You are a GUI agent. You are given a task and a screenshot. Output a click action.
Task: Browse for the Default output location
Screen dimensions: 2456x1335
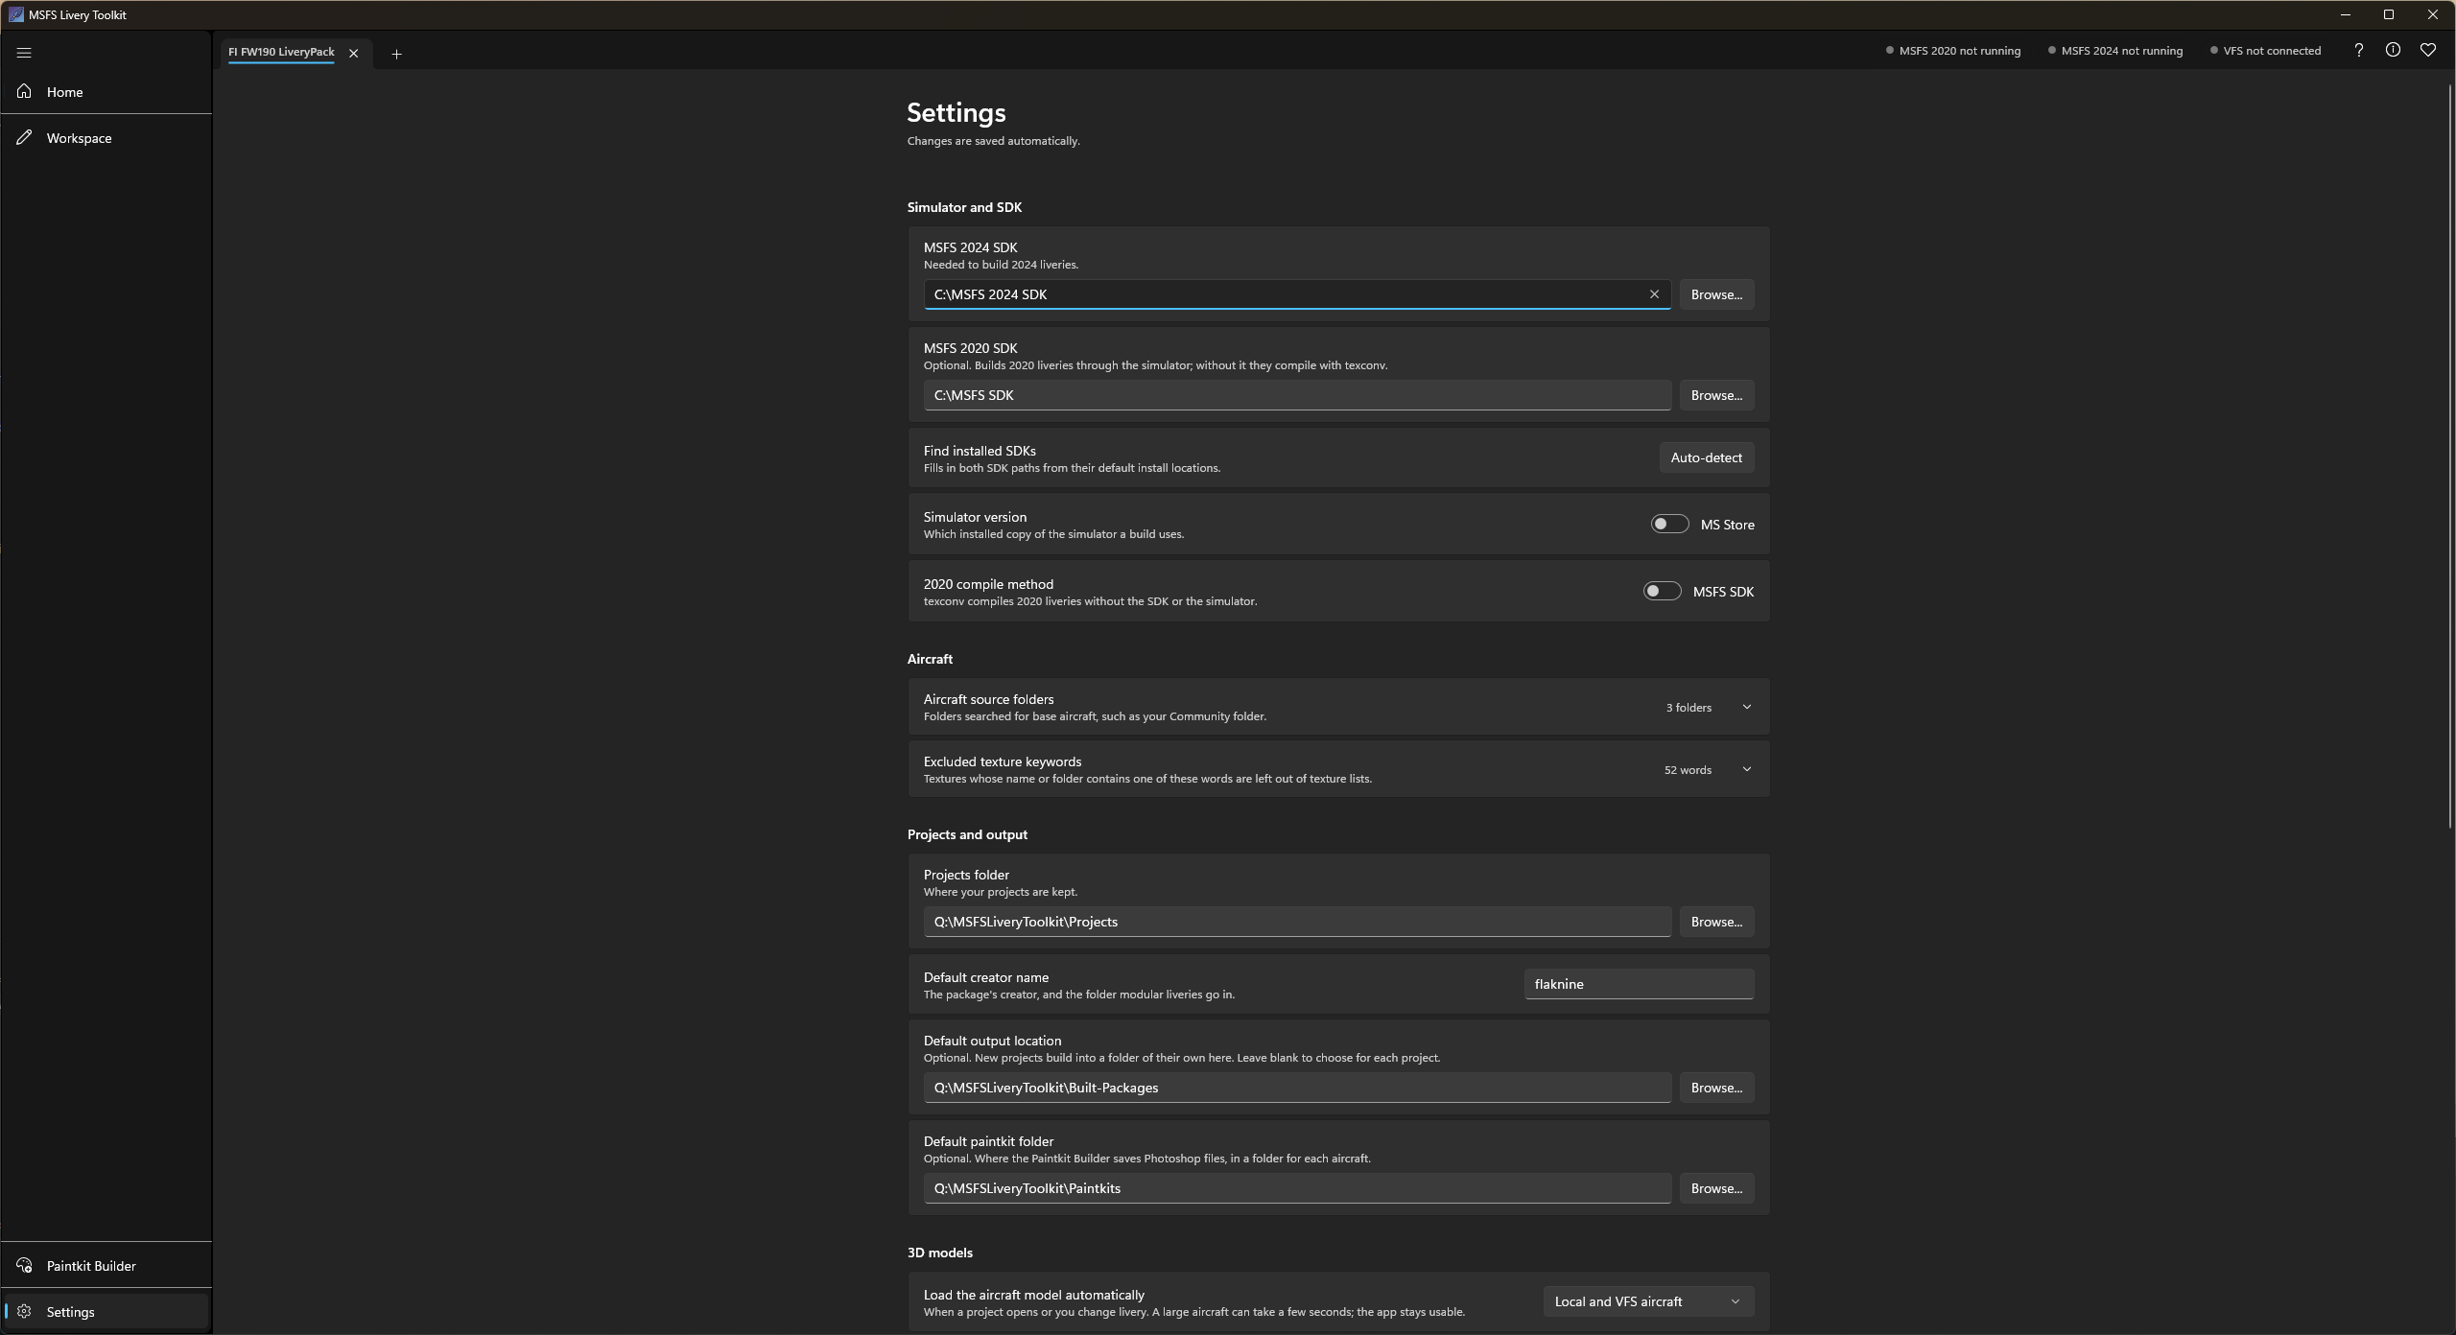click(1716, 1088)
